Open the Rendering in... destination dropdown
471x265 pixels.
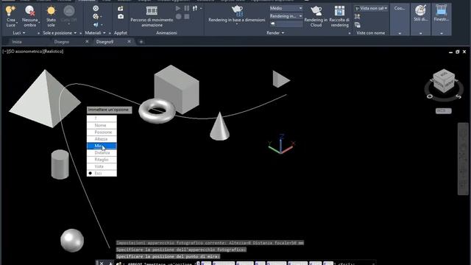coord(286,16)
